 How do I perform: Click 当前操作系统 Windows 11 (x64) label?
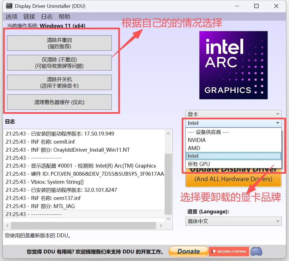click(x=46, y=26)
